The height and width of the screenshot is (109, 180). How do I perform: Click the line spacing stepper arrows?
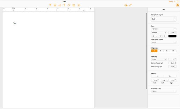(175, 59)
